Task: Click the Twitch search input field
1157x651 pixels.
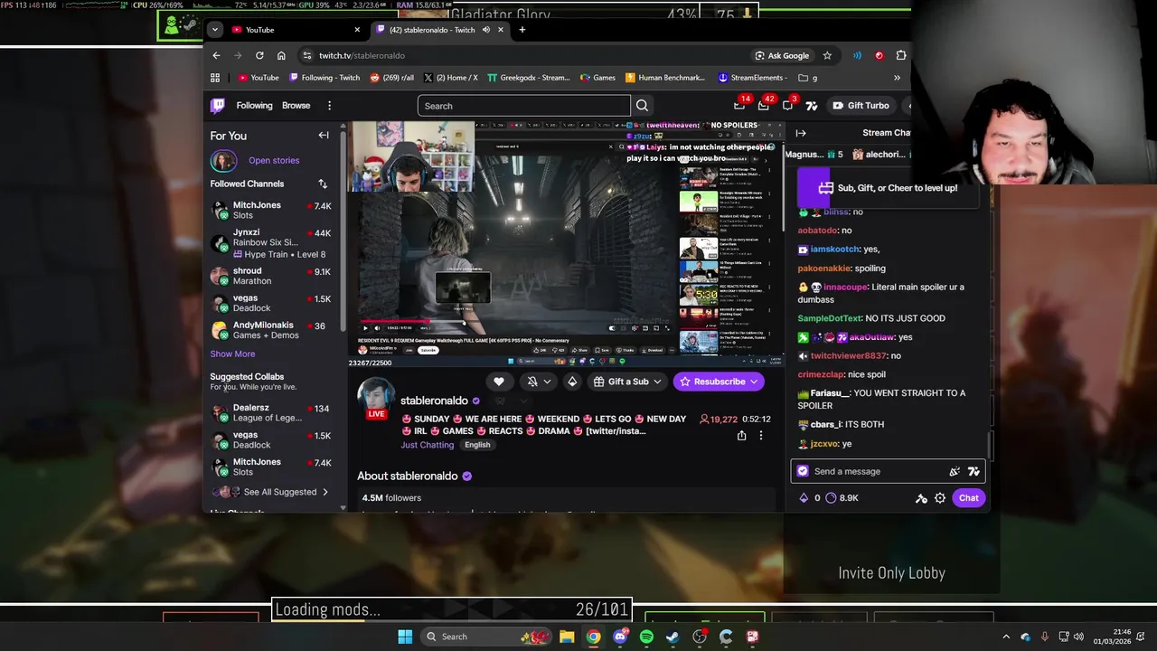Action: (x=523, y=106)
